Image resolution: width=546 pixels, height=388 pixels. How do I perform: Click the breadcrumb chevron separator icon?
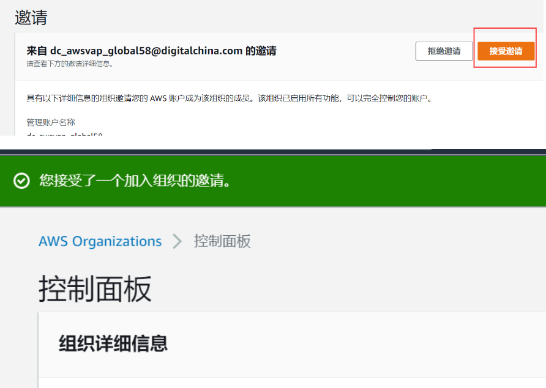pos(178,241)
